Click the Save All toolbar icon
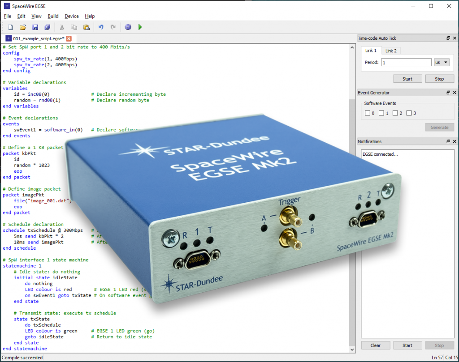This screenshot has width=459, height=362. 47,27
